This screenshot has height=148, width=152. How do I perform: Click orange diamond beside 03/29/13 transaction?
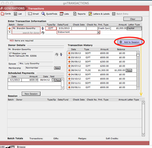(x=69, y=53)
